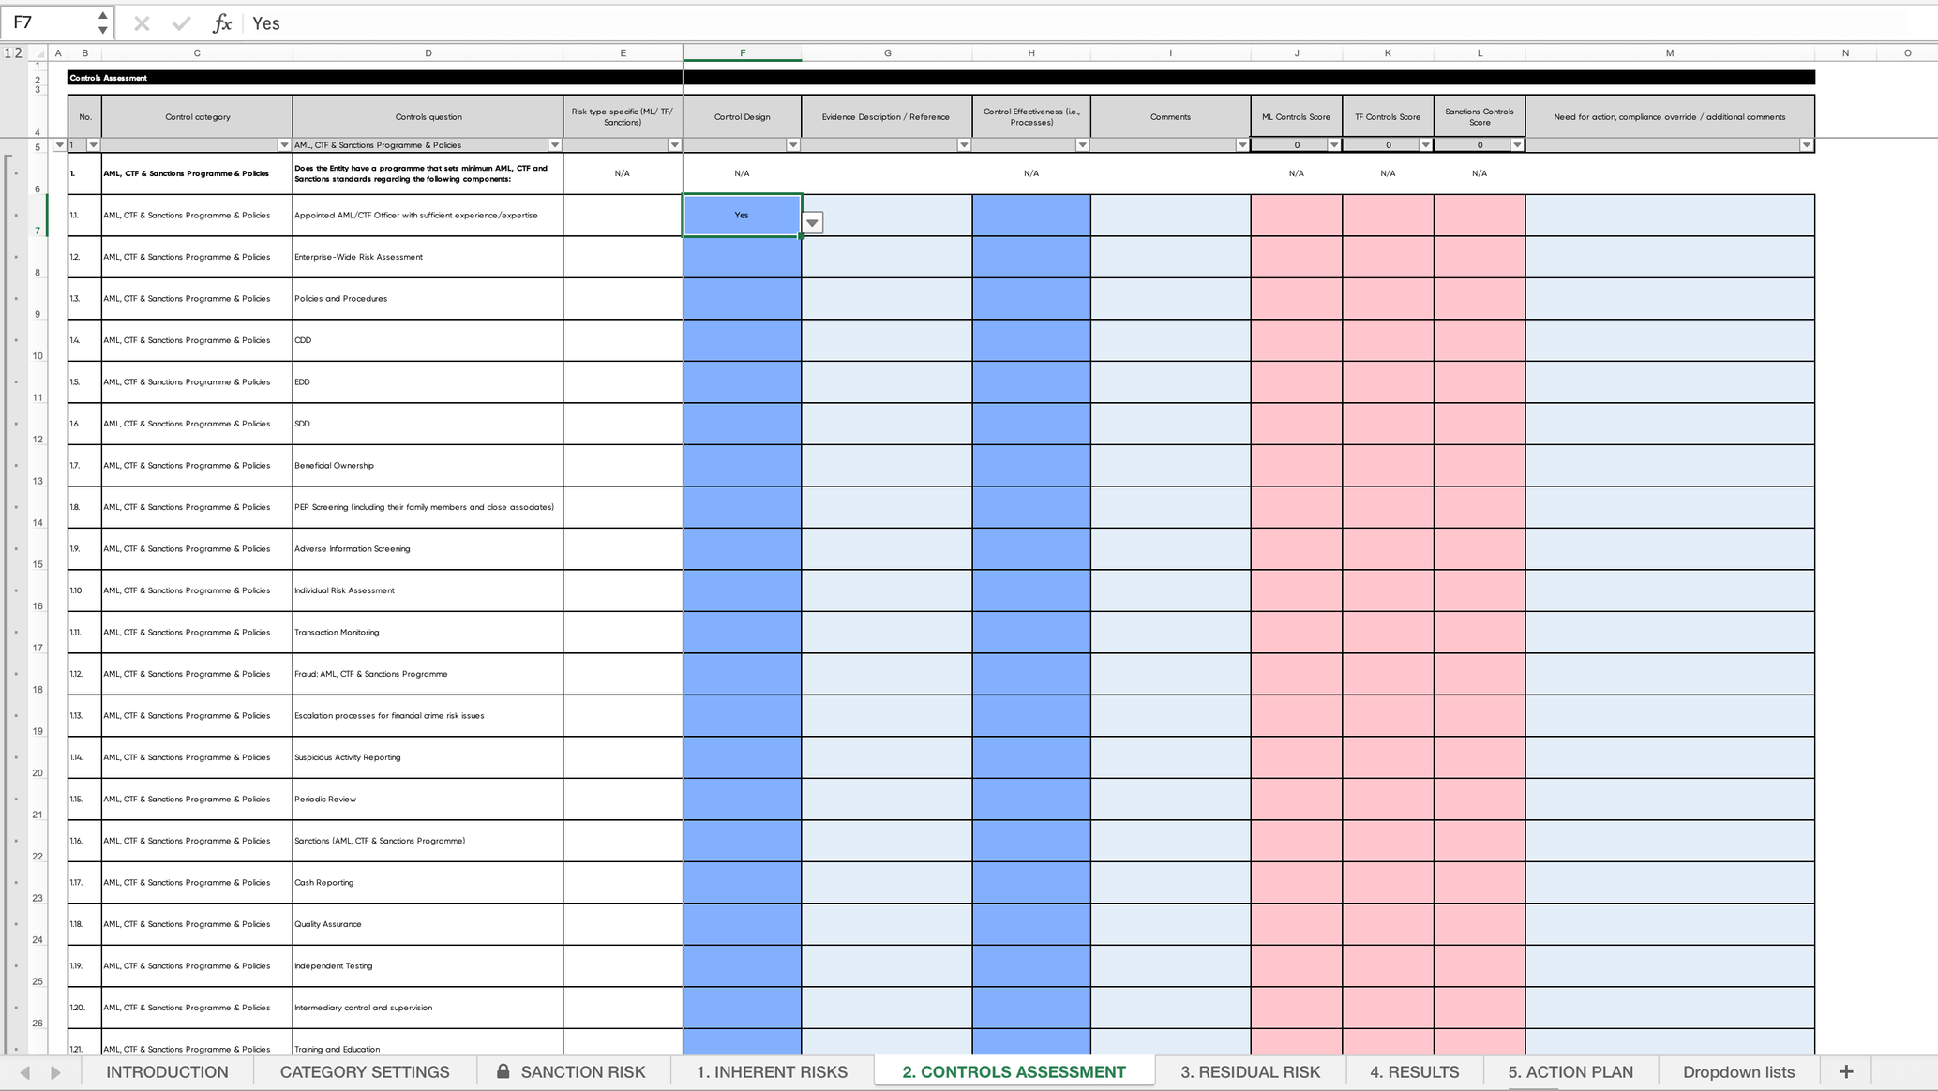Open the filter dropdown on Control Design column
Viewport: 1938px width, 1091px height.
[792, 145]
